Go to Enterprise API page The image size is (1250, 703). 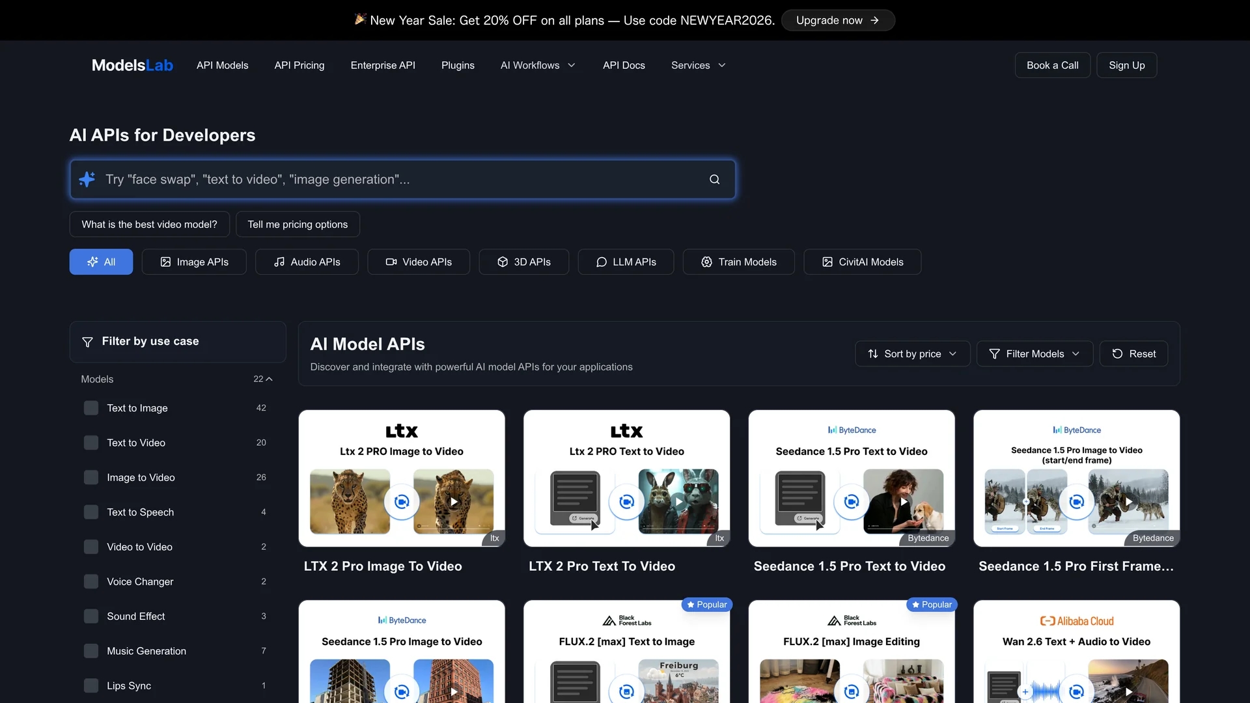(383, 65)
